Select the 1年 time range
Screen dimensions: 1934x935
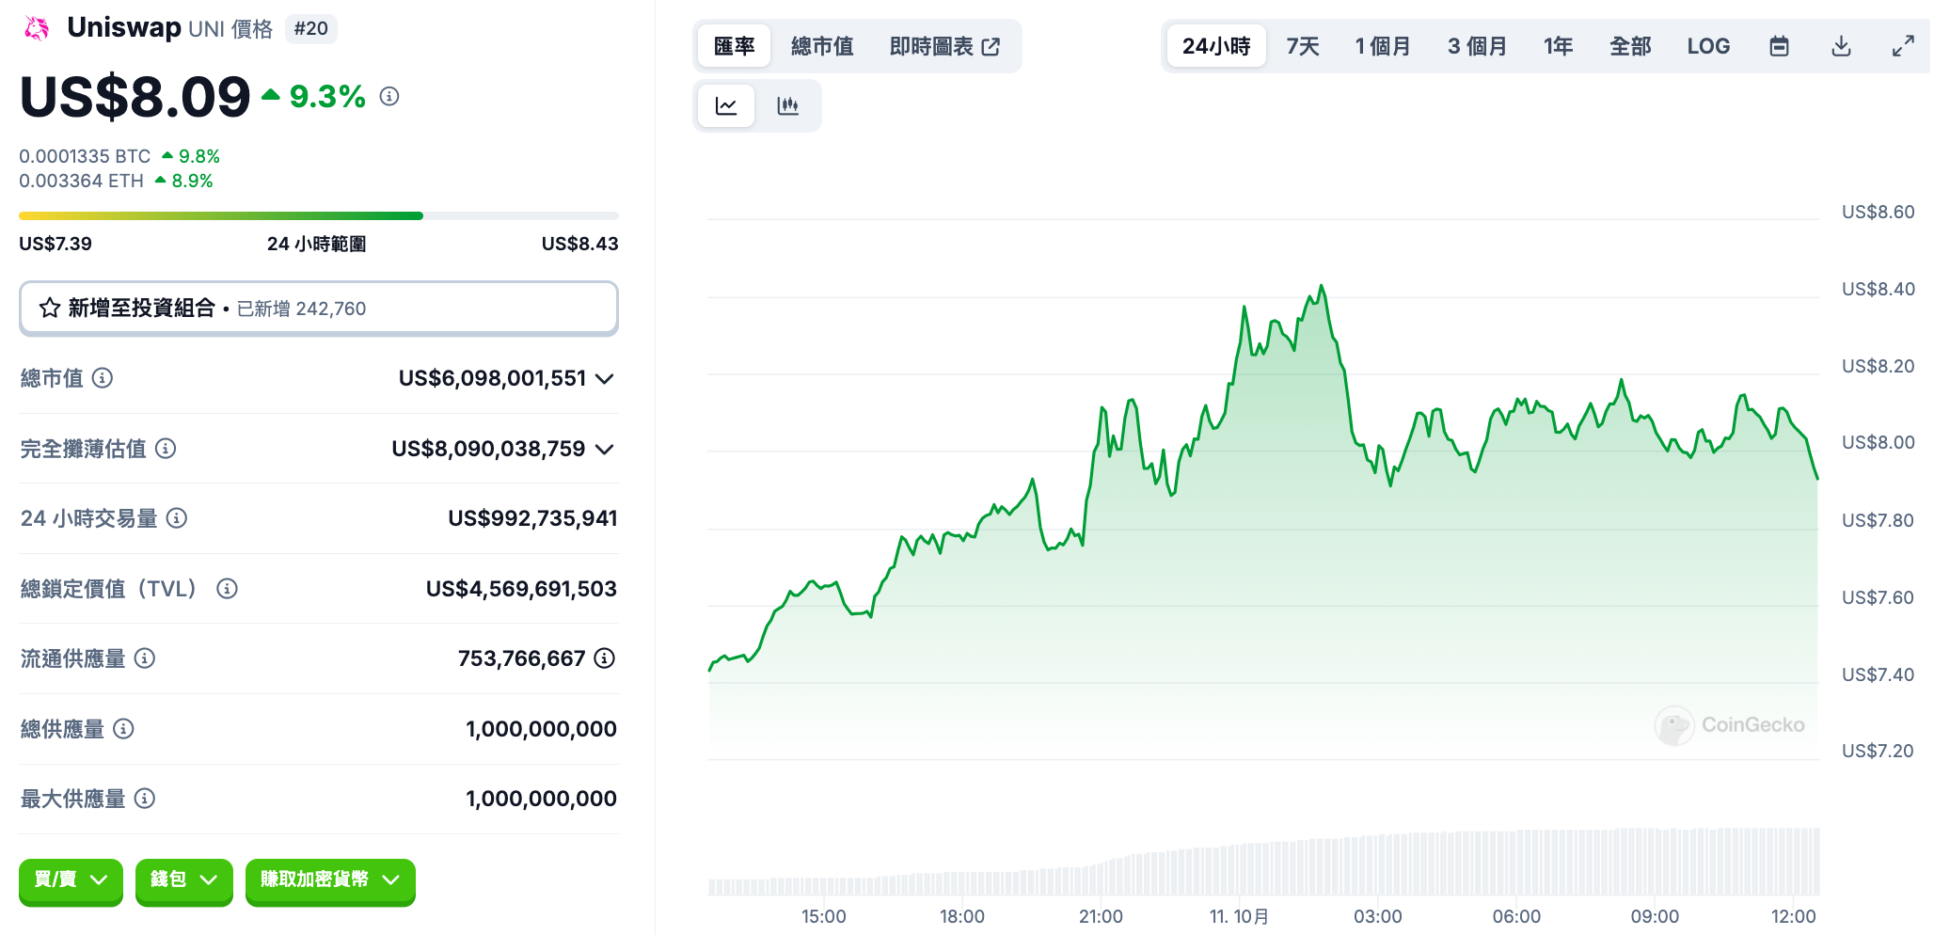(1558, 46)
